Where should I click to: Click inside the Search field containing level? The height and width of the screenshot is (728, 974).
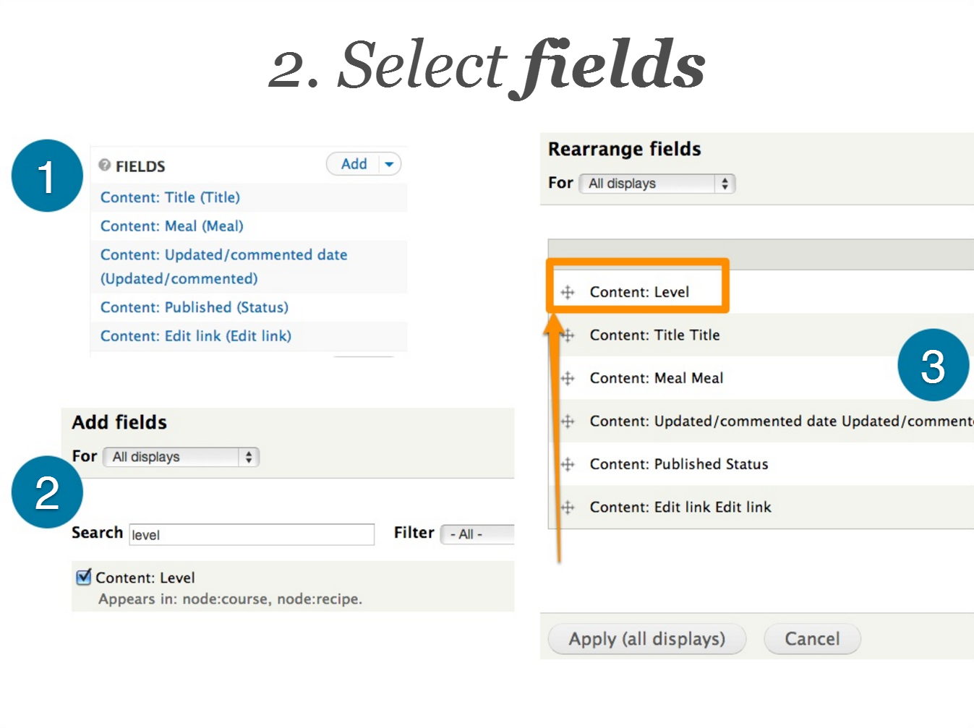[251, 534]
